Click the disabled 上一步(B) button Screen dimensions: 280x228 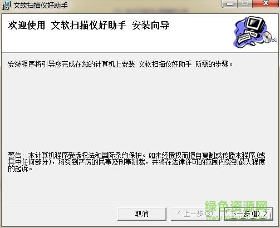point(195,214)
